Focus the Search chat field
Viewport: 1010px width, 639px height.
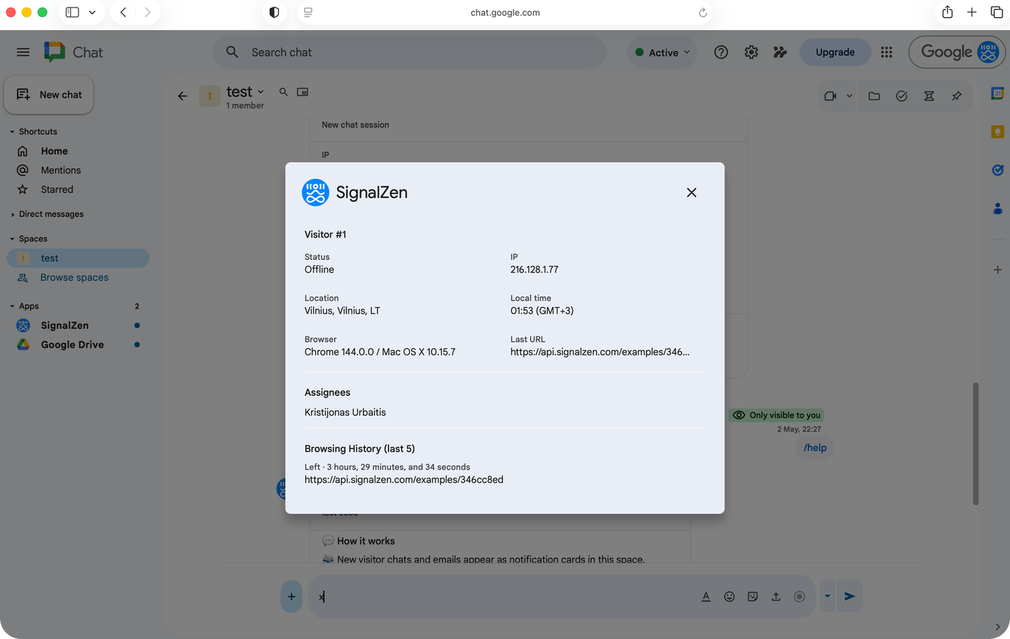(410, 52)
